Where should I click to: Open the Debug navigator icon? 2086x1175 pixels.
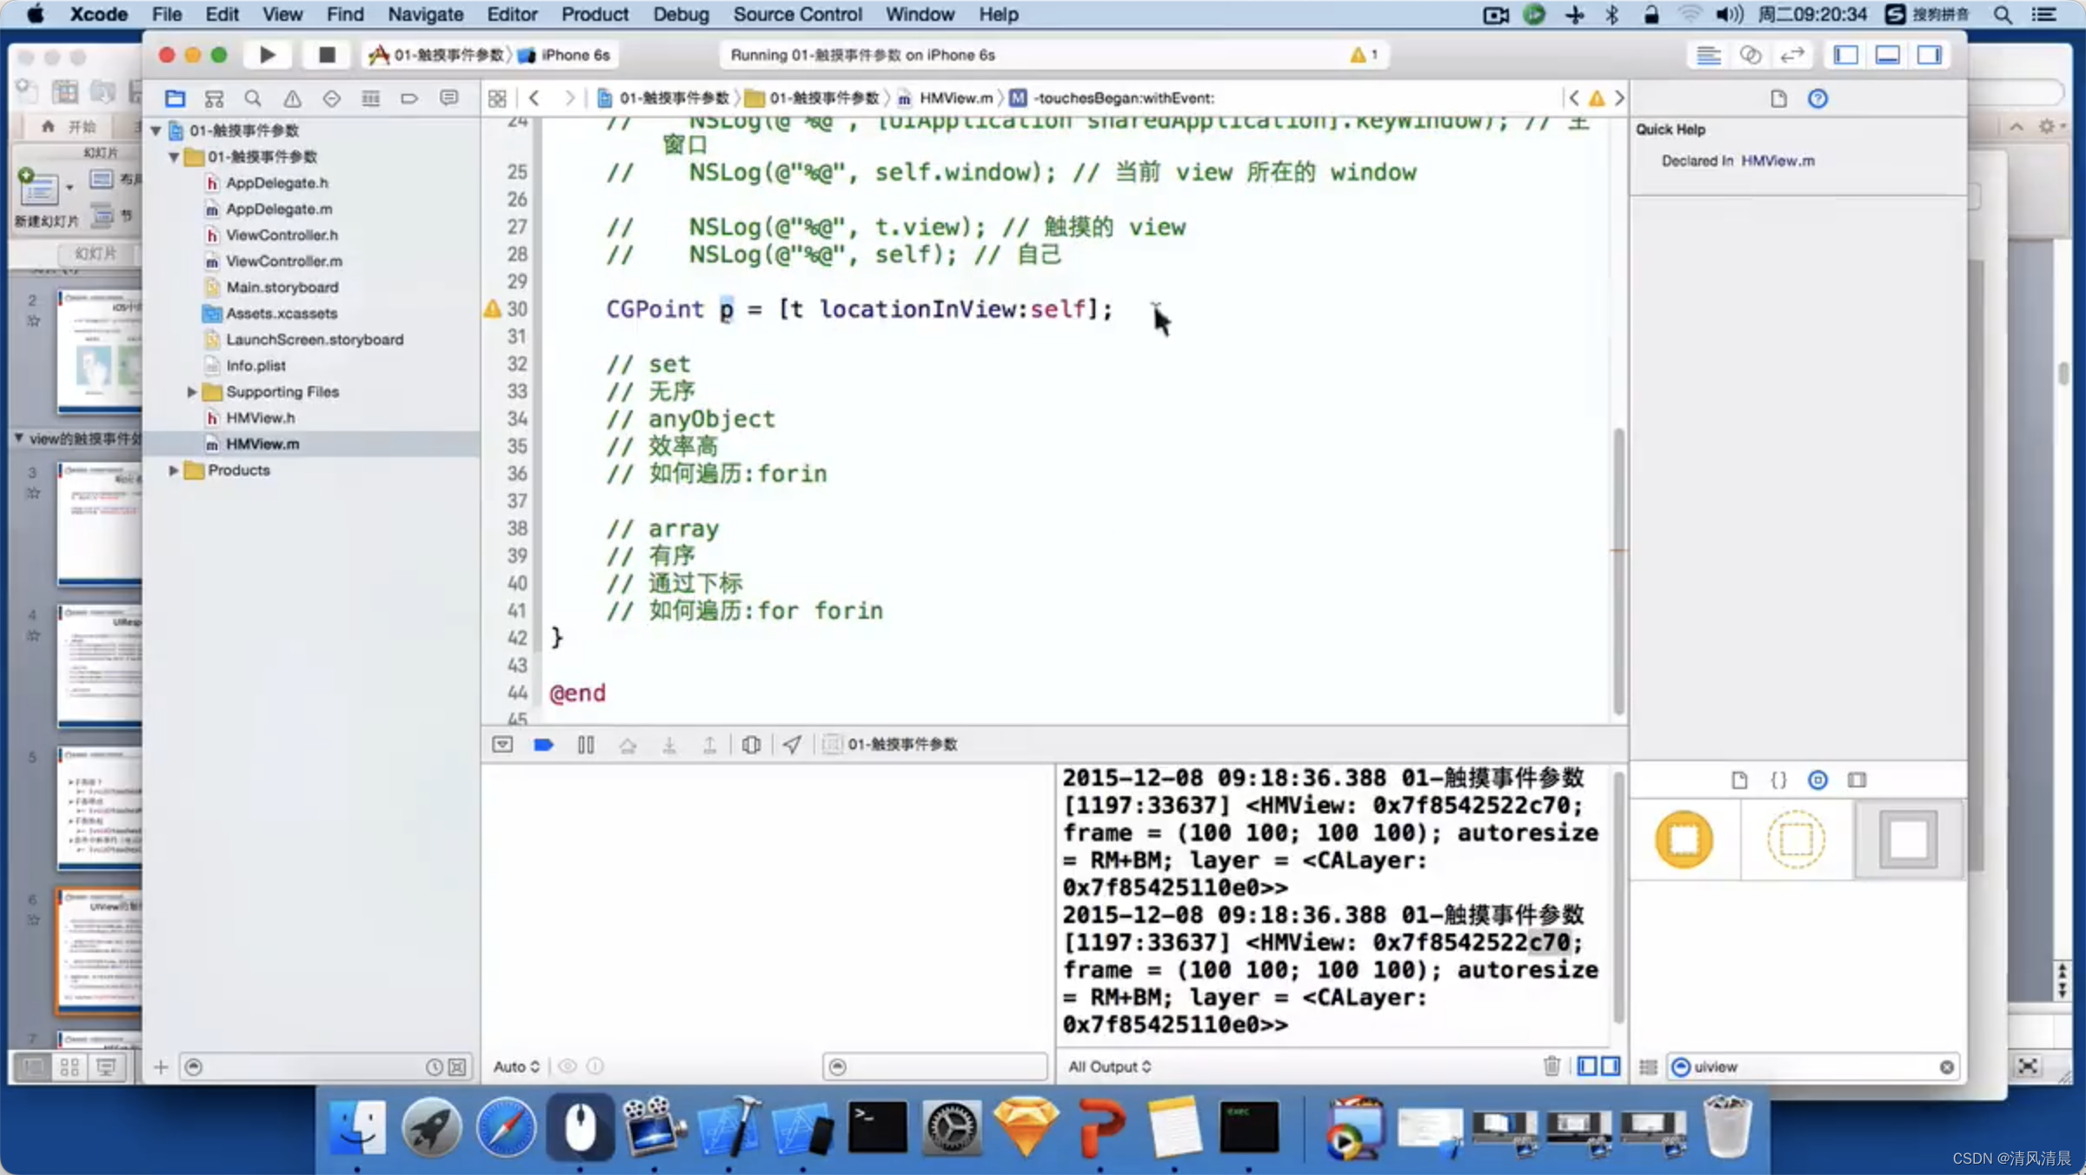pyautogui.click(x=370, y=98)
